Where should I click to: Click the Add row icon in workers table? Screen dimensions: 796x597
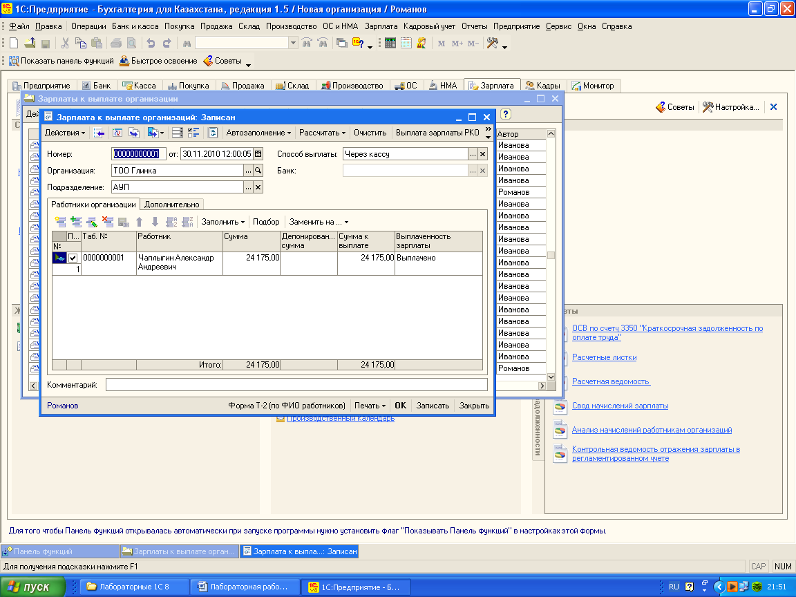pos(60,222)
